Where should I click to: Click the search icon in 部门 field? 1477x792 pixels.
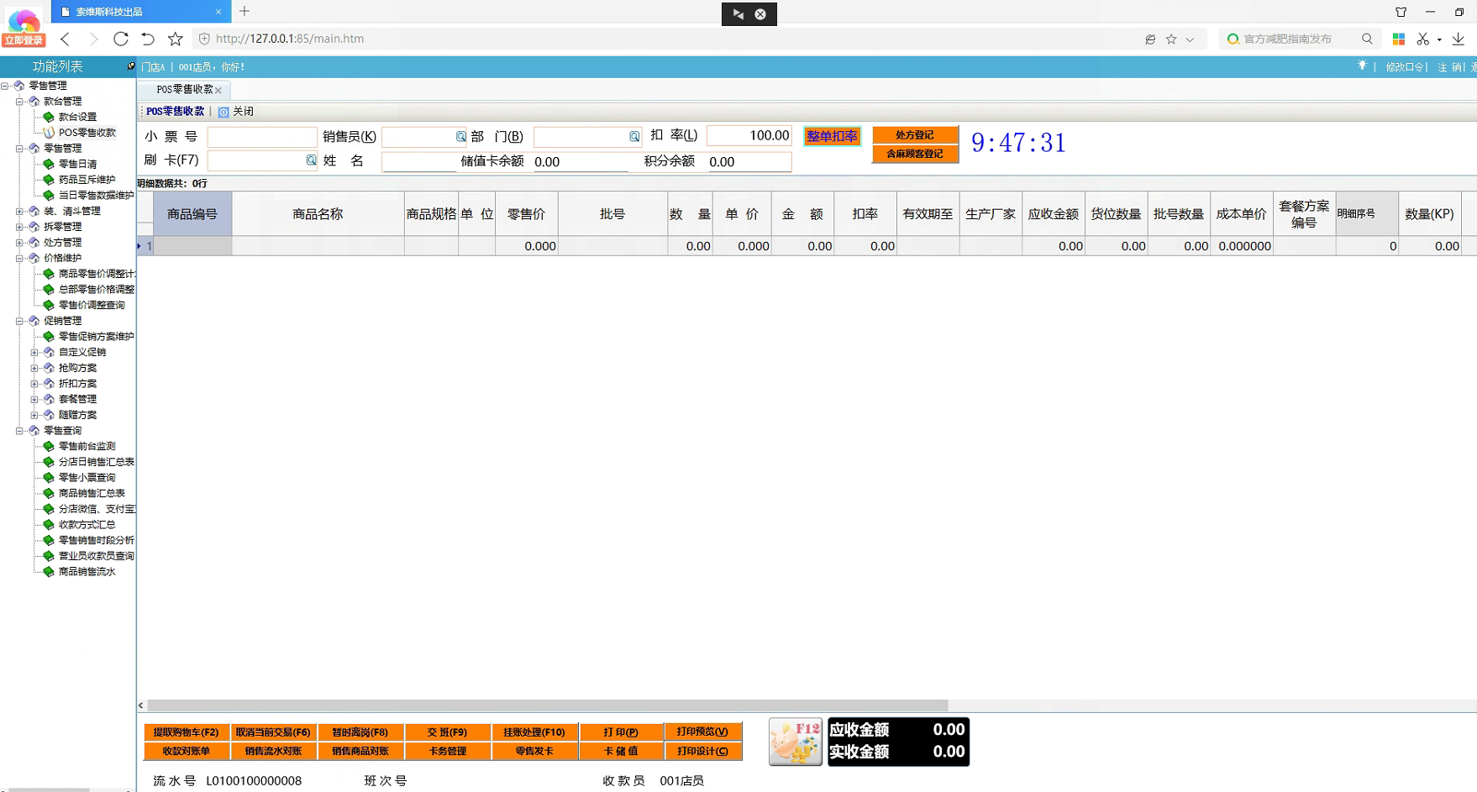click(x=634, y=137)
